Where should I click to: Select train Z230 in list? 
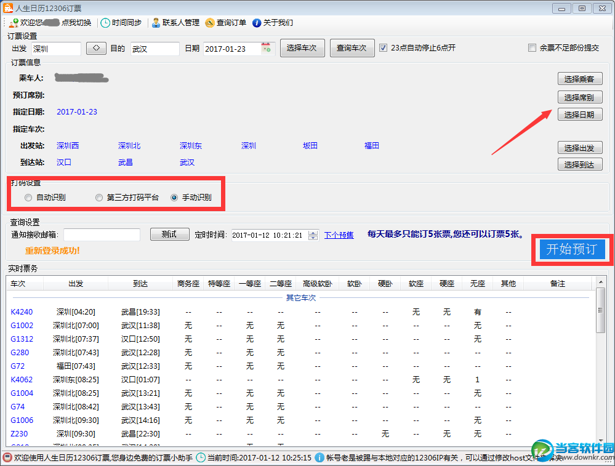coord(19,433)
